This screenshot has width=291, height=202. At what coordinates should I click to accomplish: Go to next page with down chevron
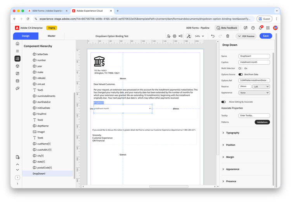point(17,170)
